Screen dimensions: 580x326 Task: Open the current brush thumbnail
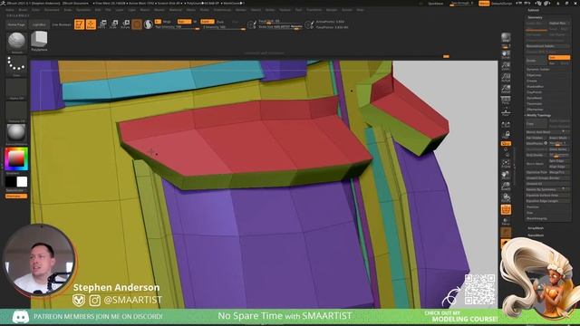(16, 42)
